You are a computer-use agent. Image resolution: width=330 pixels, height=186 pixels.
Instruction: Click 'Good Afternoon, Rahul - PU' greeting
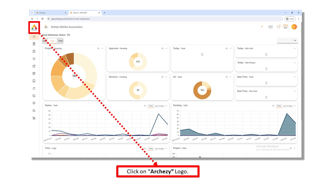click(x=56, y=35)
